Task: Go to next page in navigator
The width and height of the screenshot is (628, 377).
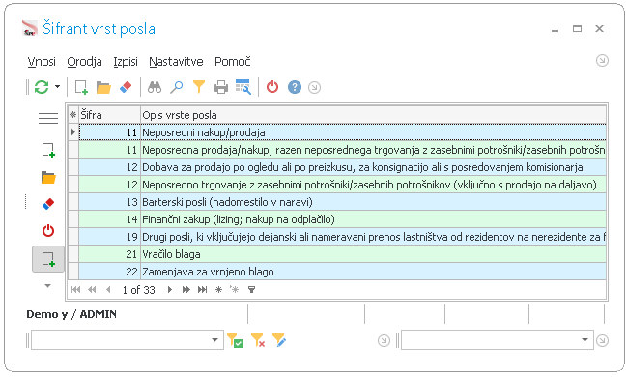Action: tap(186, 290)
